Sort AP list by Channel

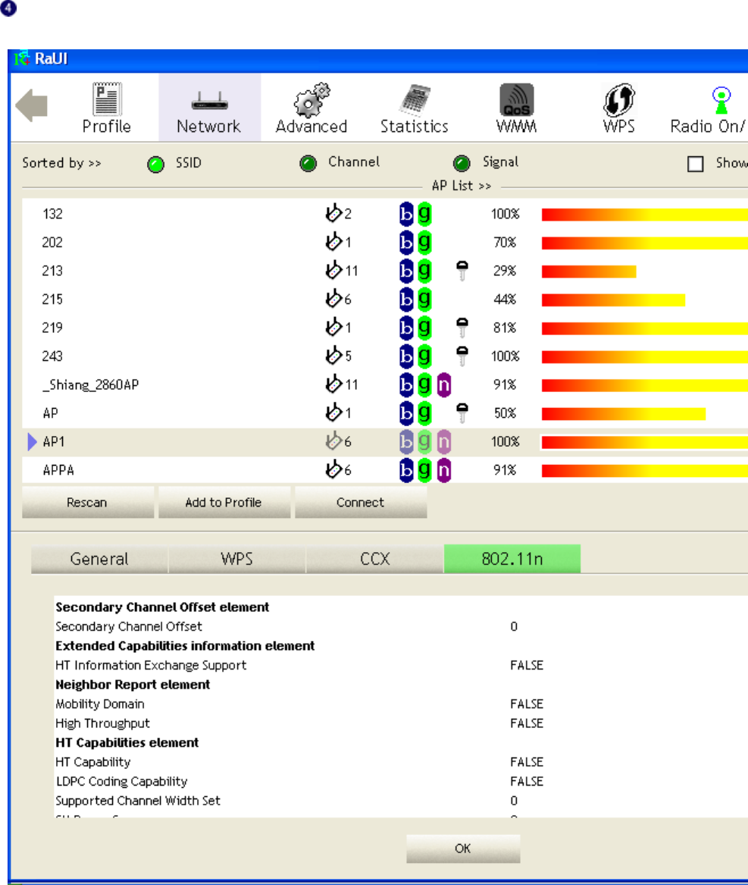click(x=308, y=164)
